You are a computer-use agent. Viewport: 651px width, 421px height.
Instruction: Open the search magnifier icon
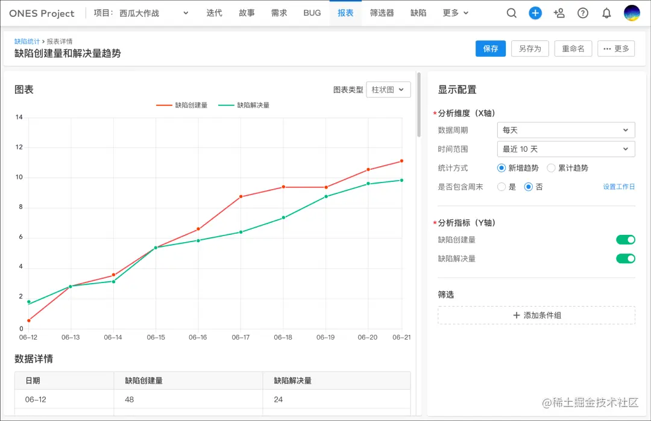tap(512, 13)
